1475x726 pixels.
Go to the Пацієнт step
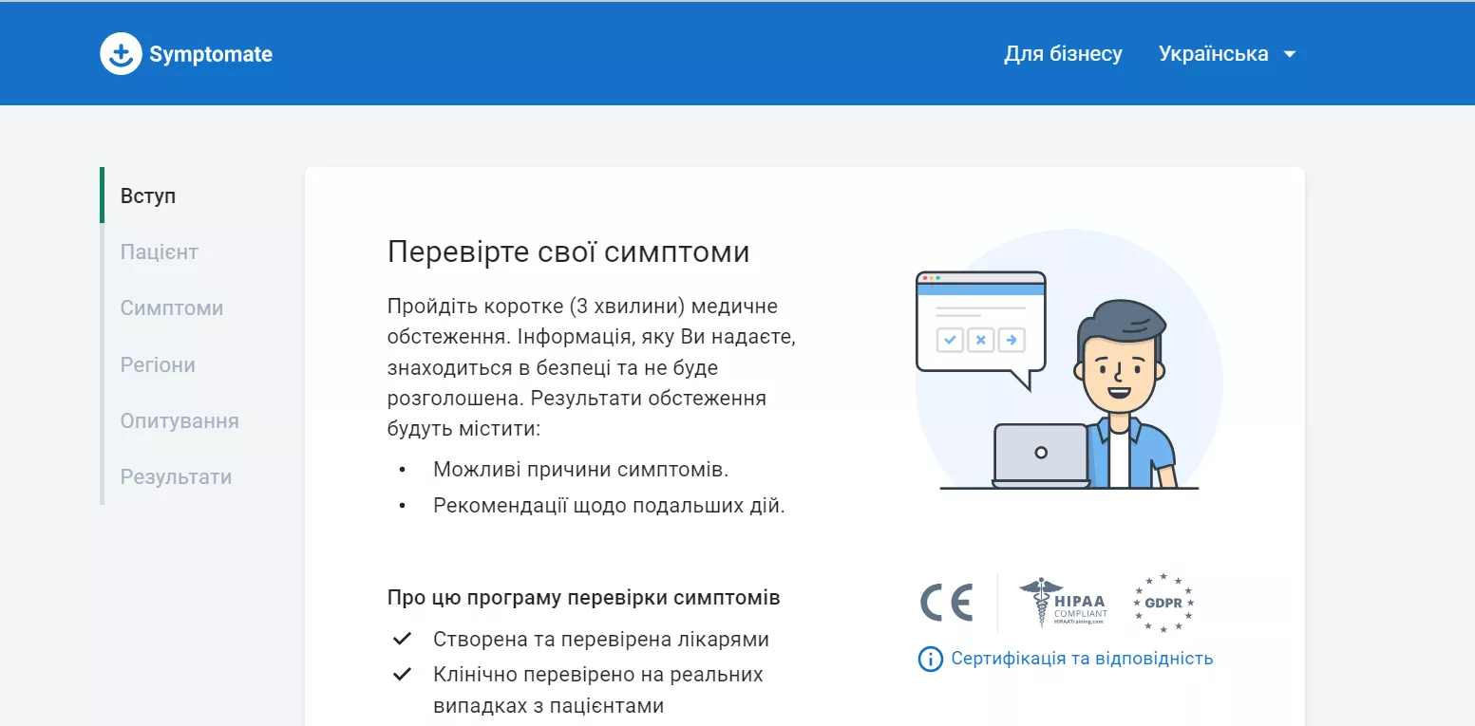pyautogui.click(x=159, y=252)
